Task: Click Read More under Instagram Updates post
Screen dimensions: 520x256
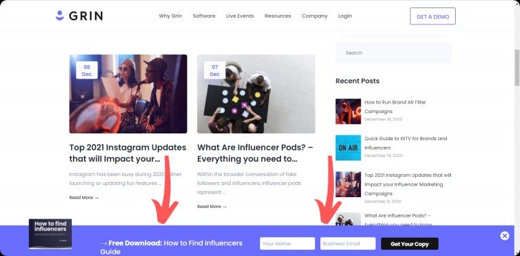Action: (x=84, y=197)
